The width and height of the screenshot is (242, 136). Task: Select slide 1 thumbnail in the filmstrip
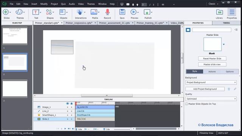point(15,36)
